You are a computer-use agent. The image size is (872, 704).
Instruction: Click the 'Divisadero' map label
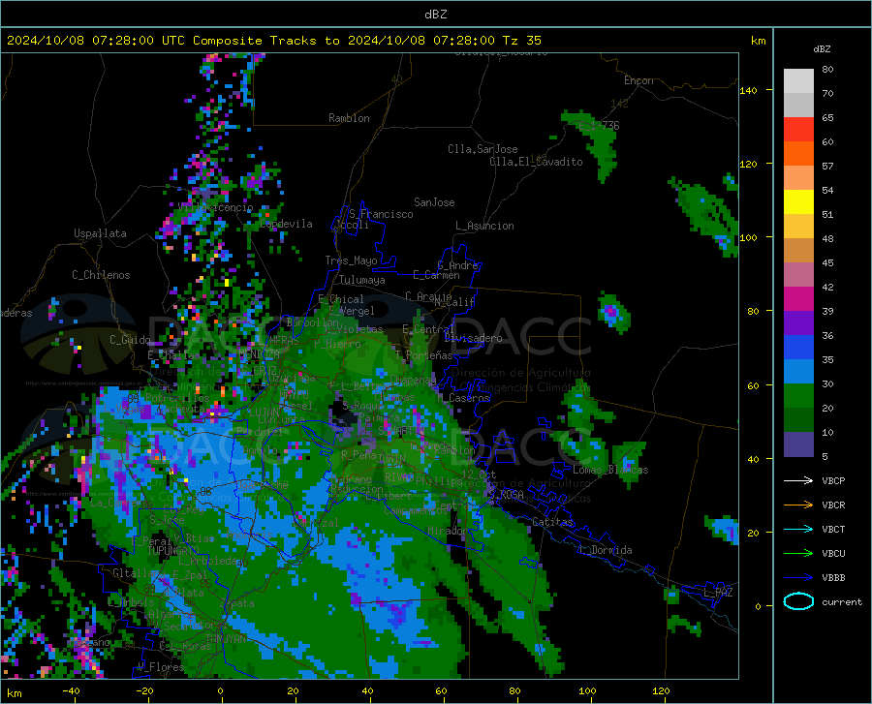pos(473,338)
